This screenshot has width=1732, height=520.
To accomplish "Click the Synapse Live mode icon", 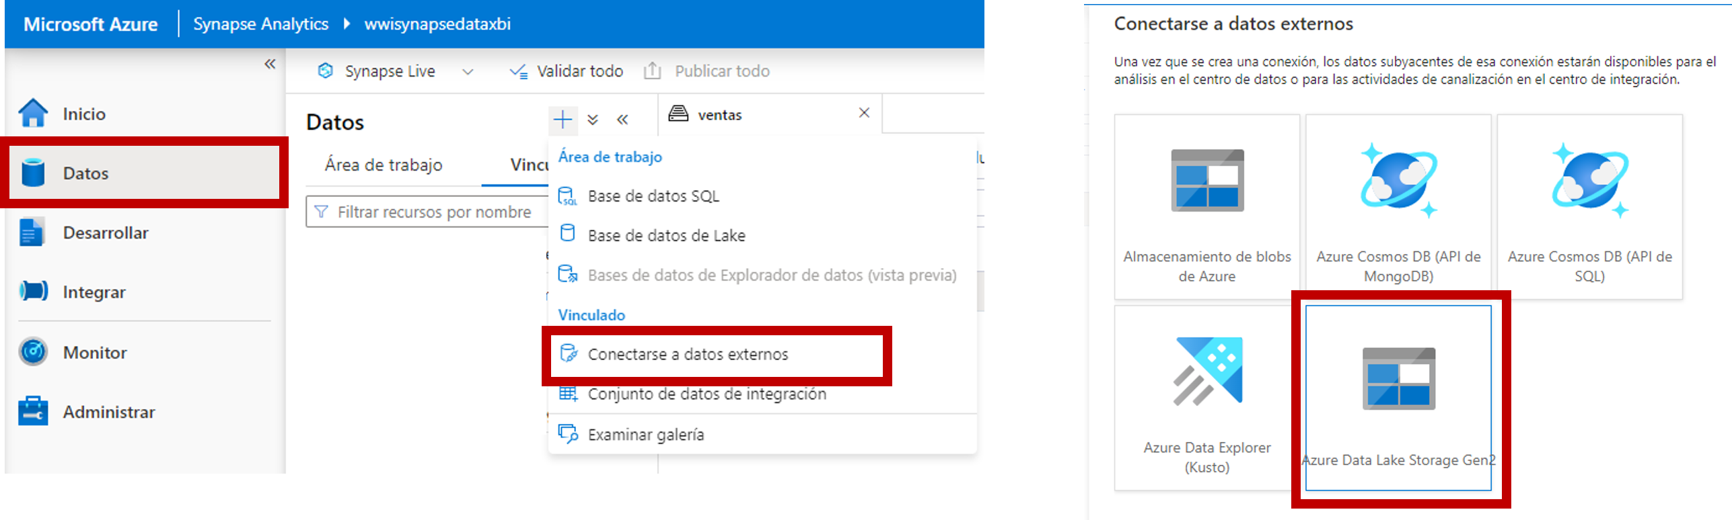I will pos(326,71).
